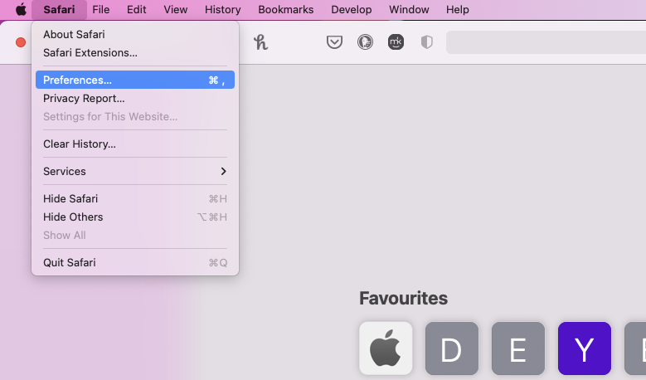
Task: Choose Hide Others
Action: [x=135, y=217]
